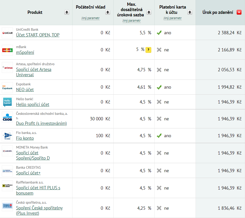Open the Fio konto product link
Screen dimensions: 245x218
pos(25,138)
